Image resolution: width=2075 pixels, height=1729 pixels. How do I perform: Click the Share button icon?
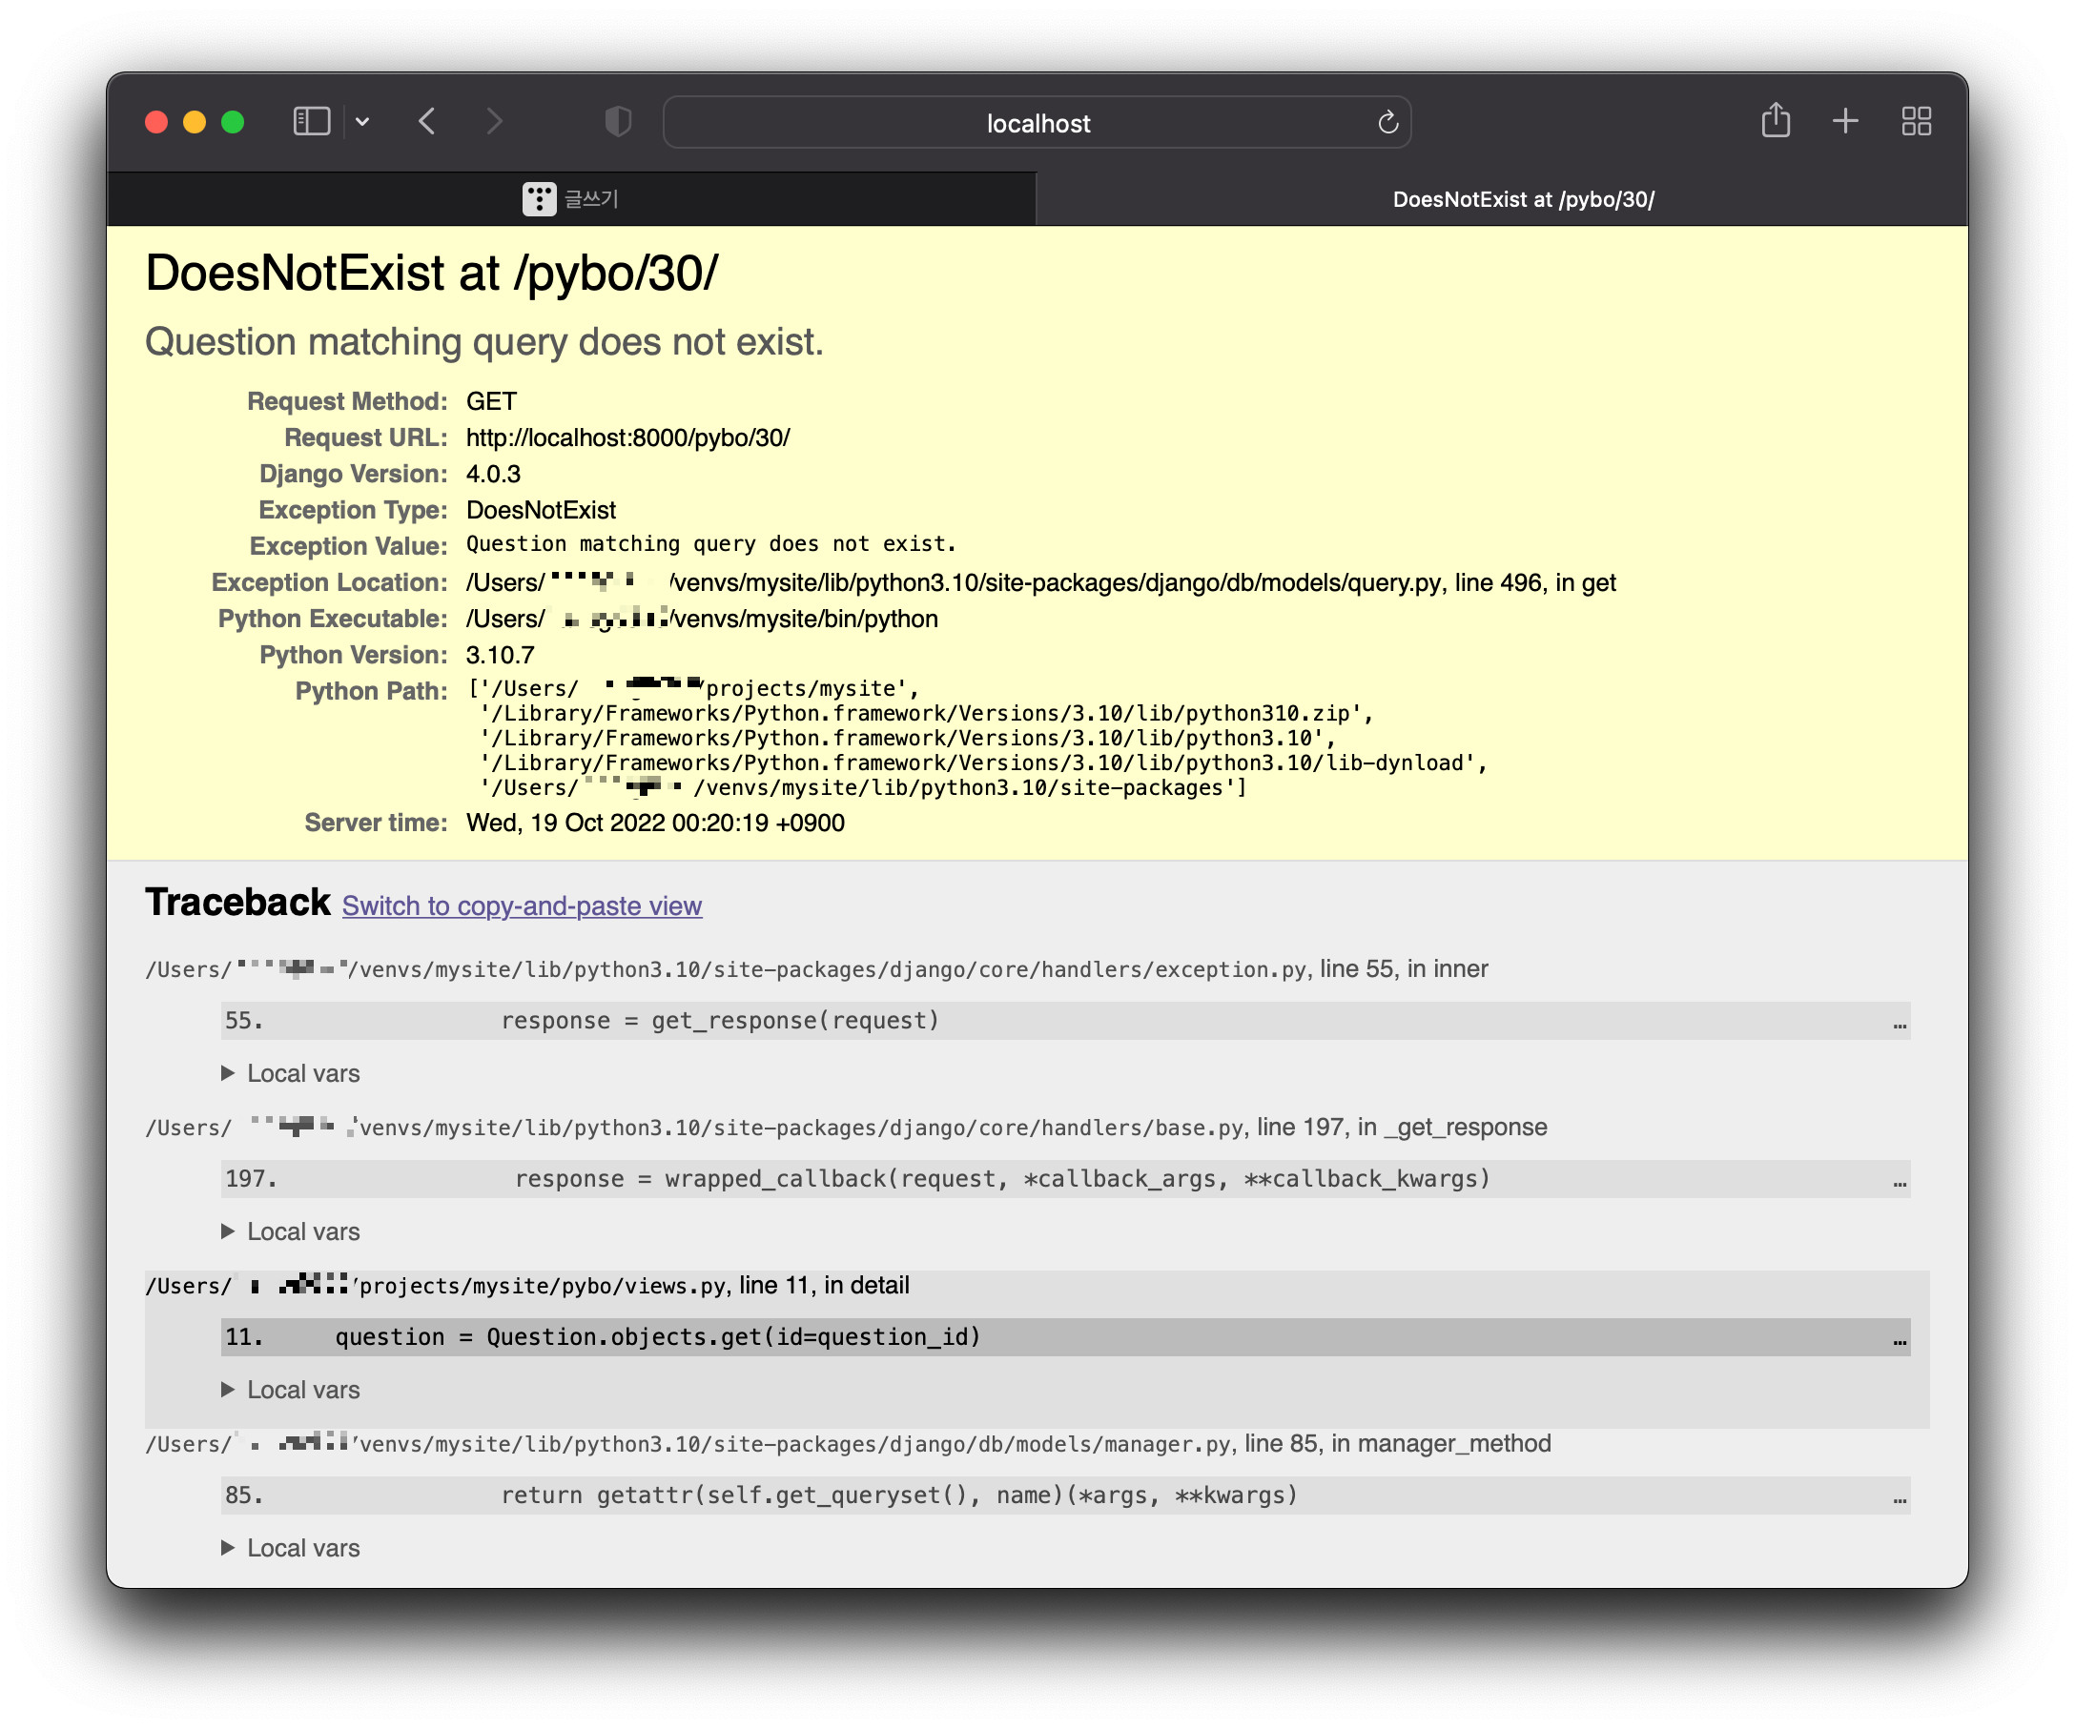(x=1775, y=120)
